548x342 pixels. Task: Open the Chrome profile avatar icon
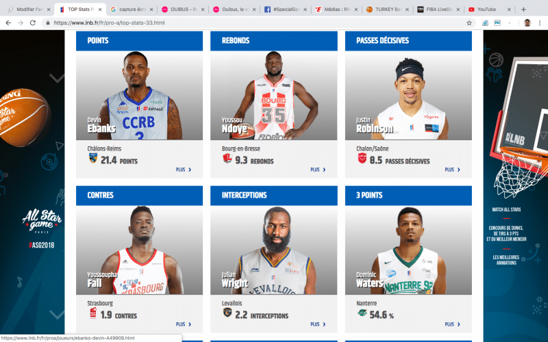527,23
